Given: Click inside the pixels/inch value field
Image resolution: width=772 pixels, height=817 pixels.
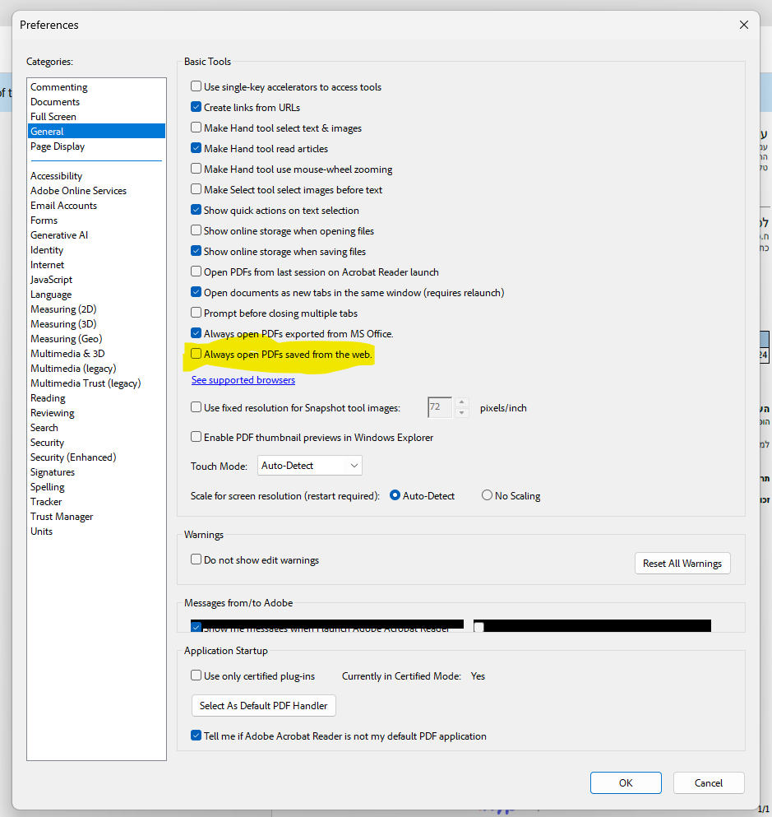Looking at the screenshot, I should 440,407.
